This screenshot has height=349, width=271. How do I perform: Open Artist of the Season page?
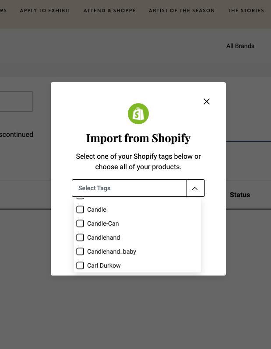coord(182,10)
